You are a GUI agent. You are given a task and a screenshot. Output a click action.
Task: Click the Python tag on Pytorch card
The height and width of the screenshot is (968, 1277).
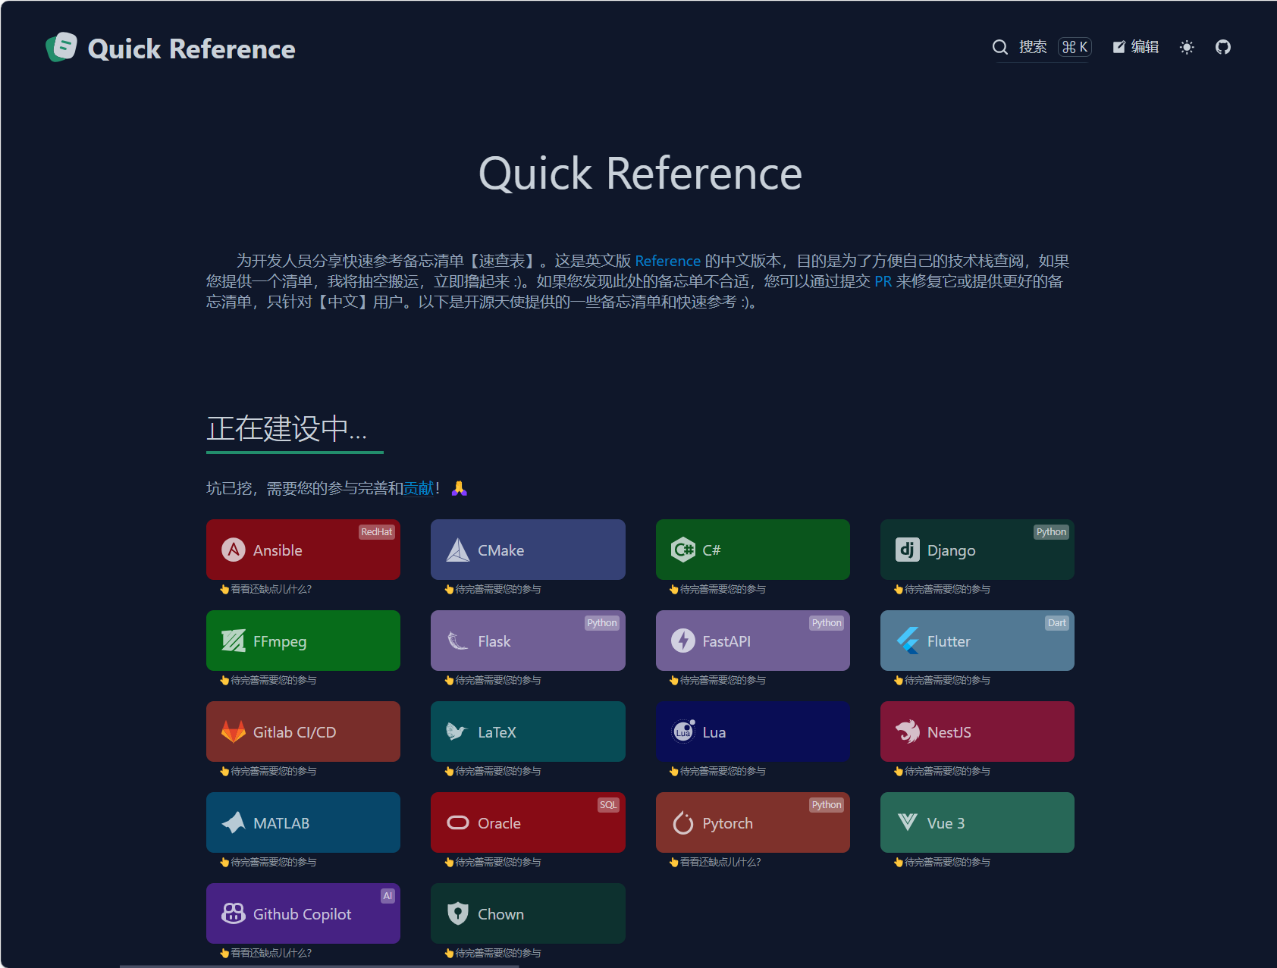click(826, 805)
